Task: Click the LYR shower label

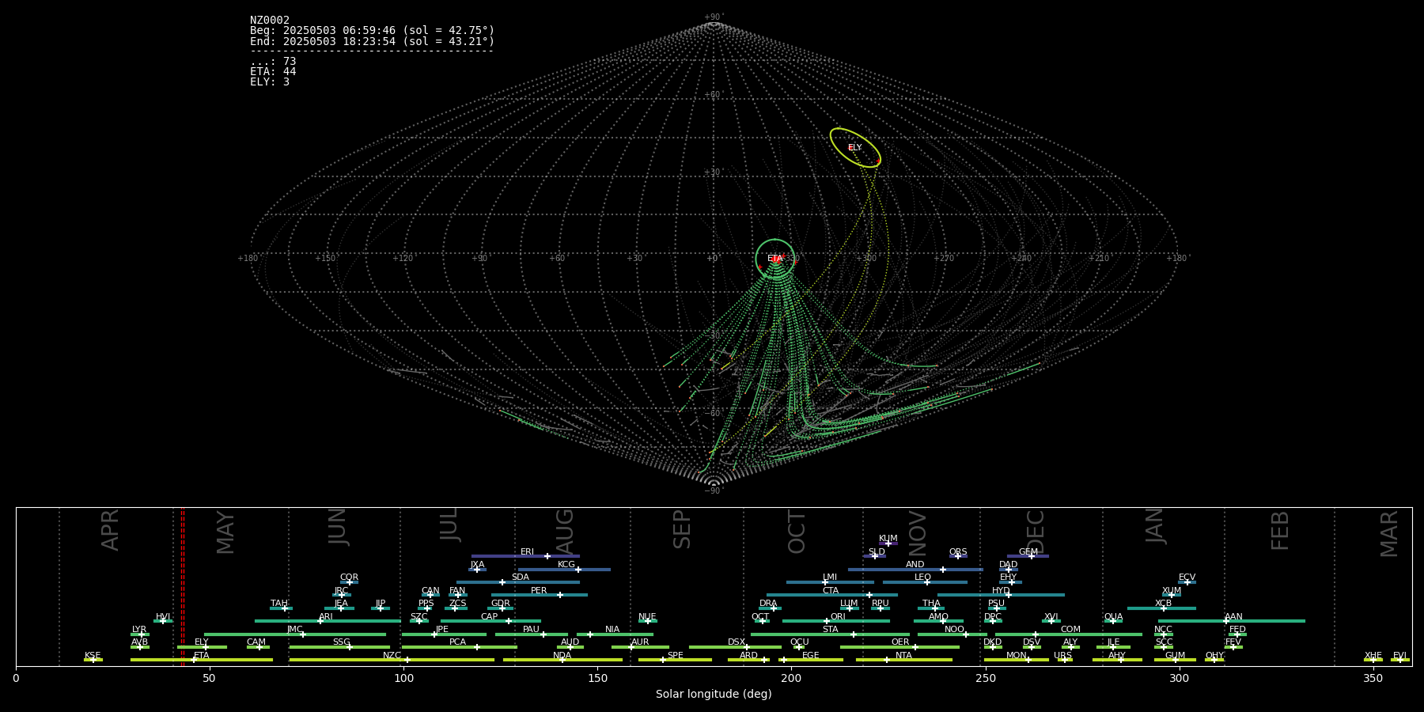Action: [x=139, y=630]
